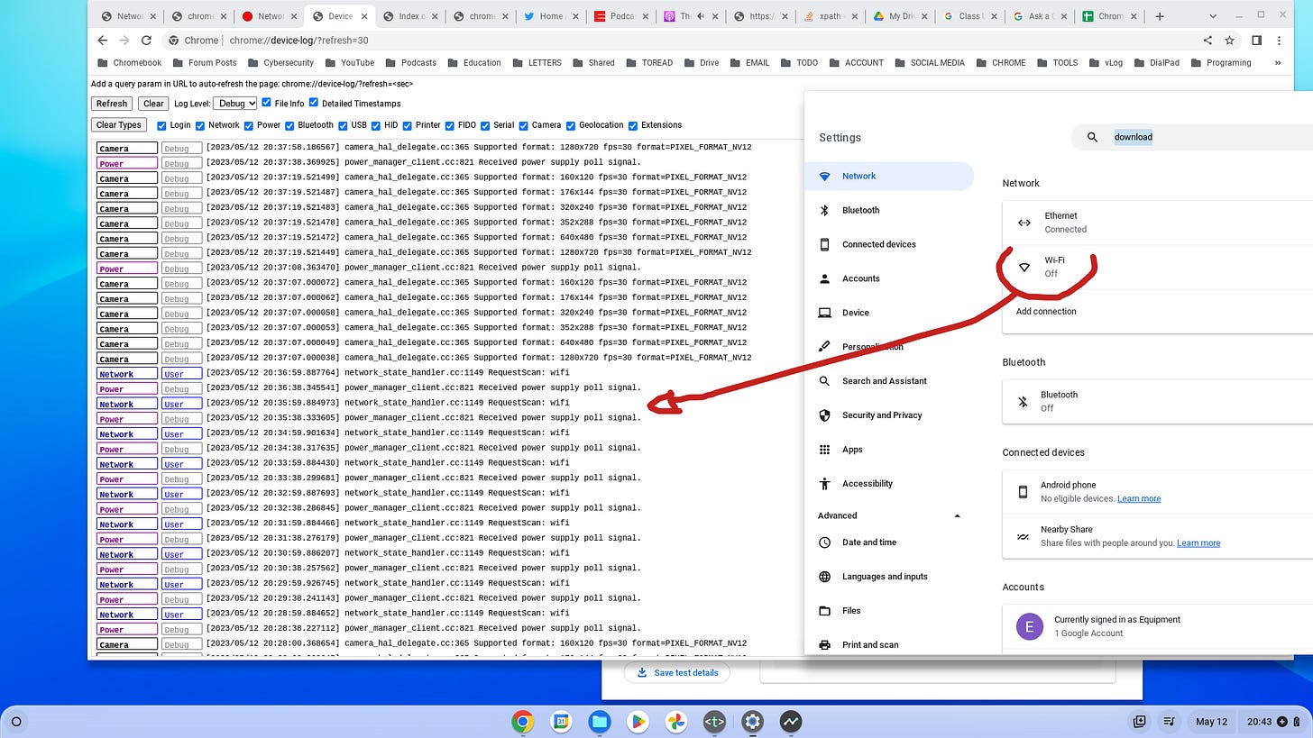Open the Cybersecurity bookmarks folder
Screen dimensions: 1313x738
pyautogui.click(x=280, y=63)
